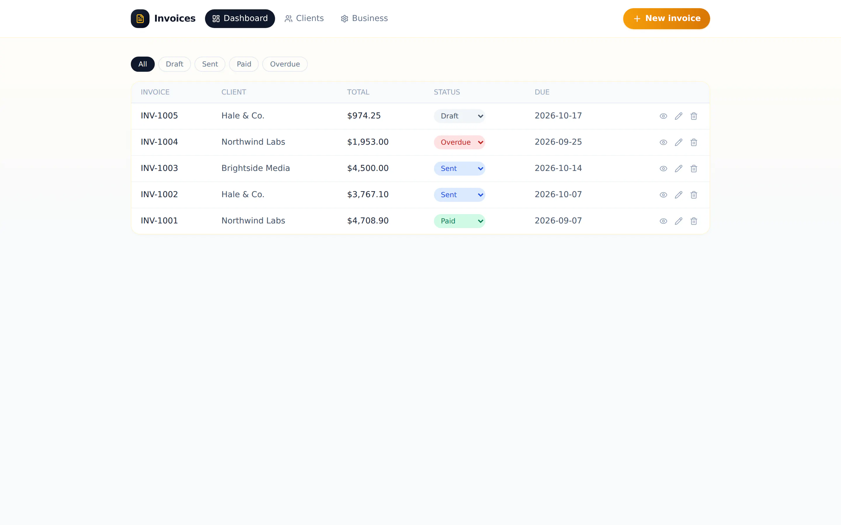
Task: Select the All filter pill
Action: coord(143,64)
